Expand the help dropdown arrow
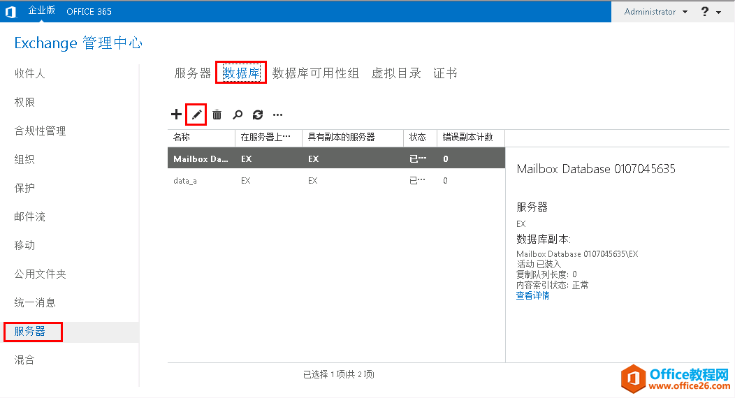Screen dimensions: 735x398 click(x=719, y=13)
